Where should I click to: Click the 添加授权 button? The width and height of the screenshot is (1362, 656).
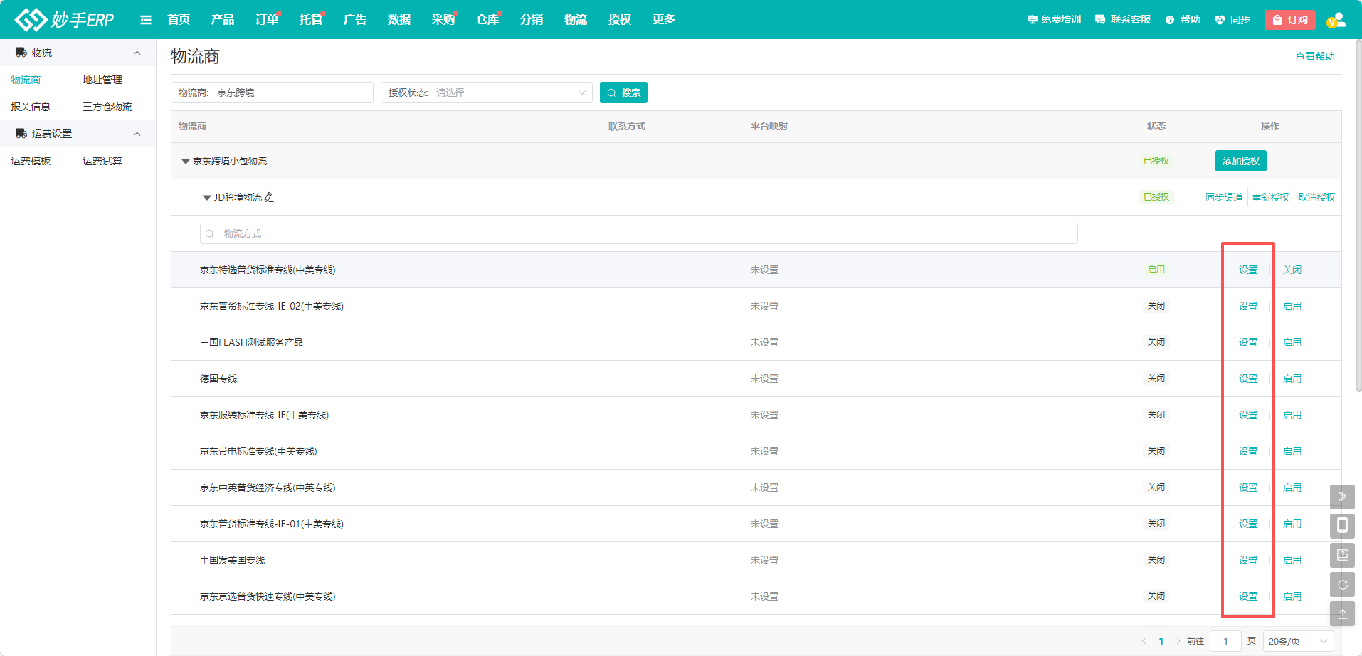tap(1240, 161)
